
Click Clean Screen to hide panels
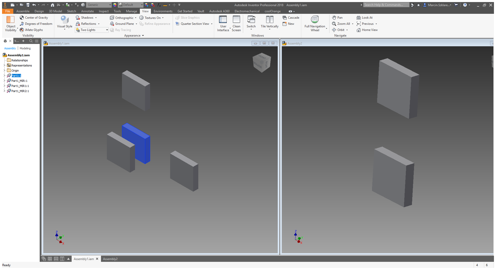pos(236,23)
